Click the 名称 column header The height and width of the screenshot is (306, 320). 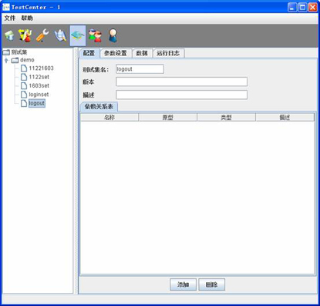pos(109,118)
